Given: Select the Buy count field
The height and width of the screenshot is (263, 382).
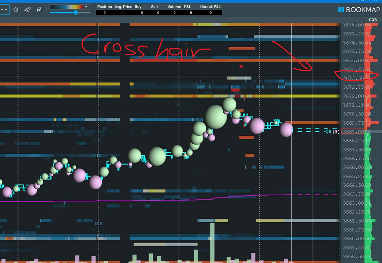Looking at the screenshot, I should click(x=141, y=13).
